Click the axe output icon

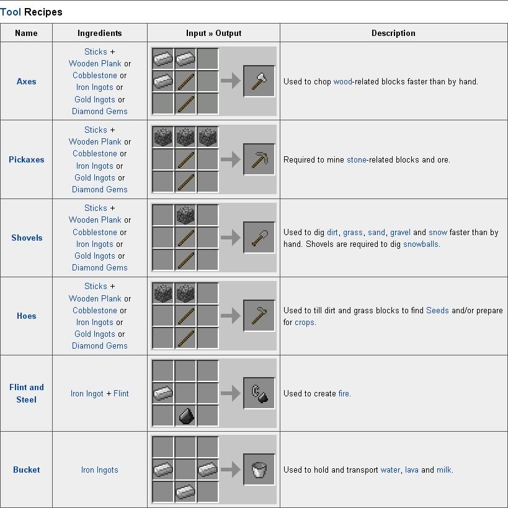[x=259, y=81]
